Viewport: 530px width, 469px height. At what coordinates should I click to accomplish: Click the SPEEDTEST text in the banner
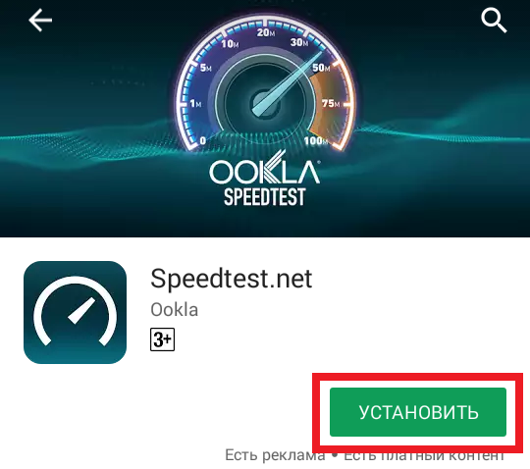265,197
